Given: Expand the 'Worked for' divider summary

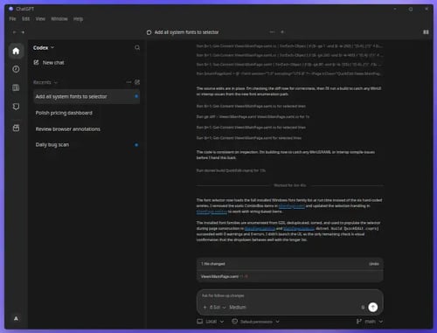Looking at the screenshot, I should (x=290, y=185).
